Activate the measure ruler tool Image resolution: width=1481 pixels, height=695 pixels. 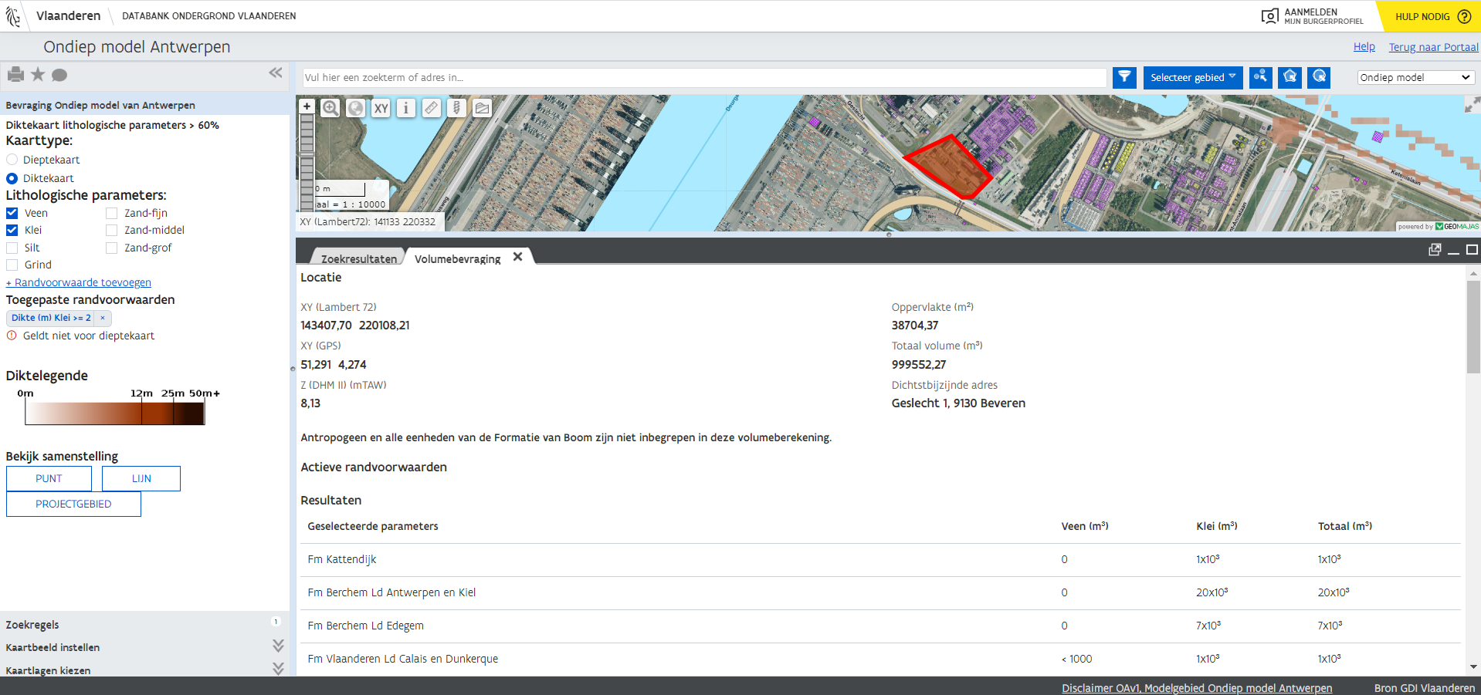point(432,109)
